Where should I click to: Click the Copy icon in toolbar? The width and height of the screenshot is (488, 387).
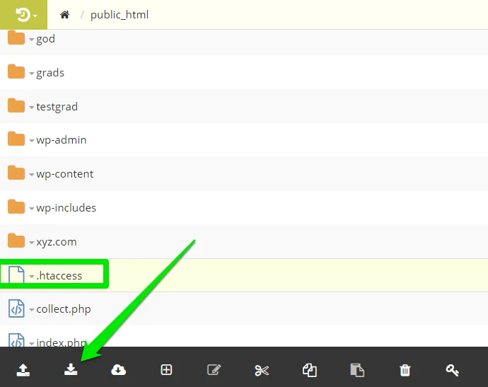[x=310, y=370]
